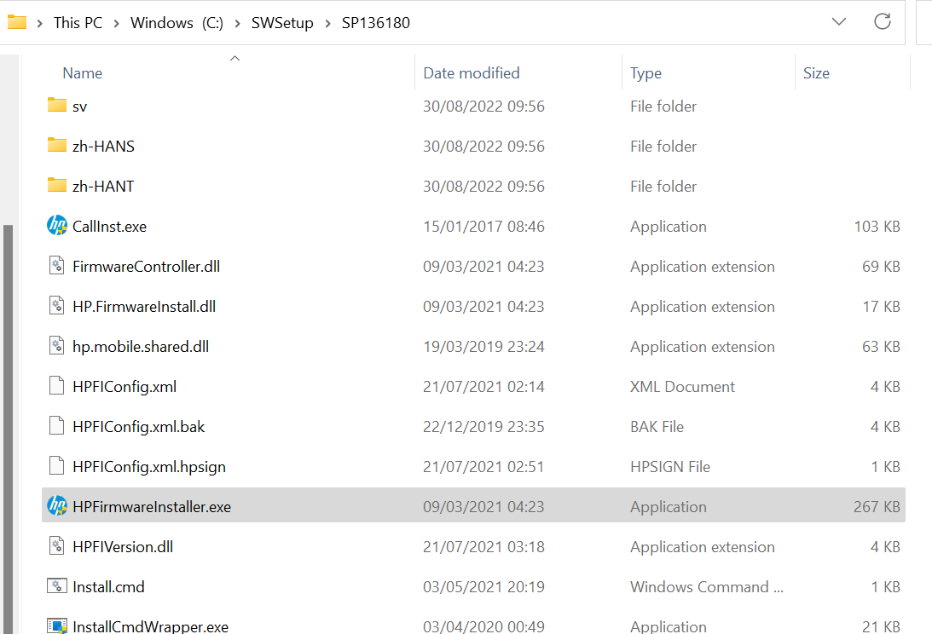Open the address bar history dropdown
This screenshot has height=634, width=932.
point(839,22)
